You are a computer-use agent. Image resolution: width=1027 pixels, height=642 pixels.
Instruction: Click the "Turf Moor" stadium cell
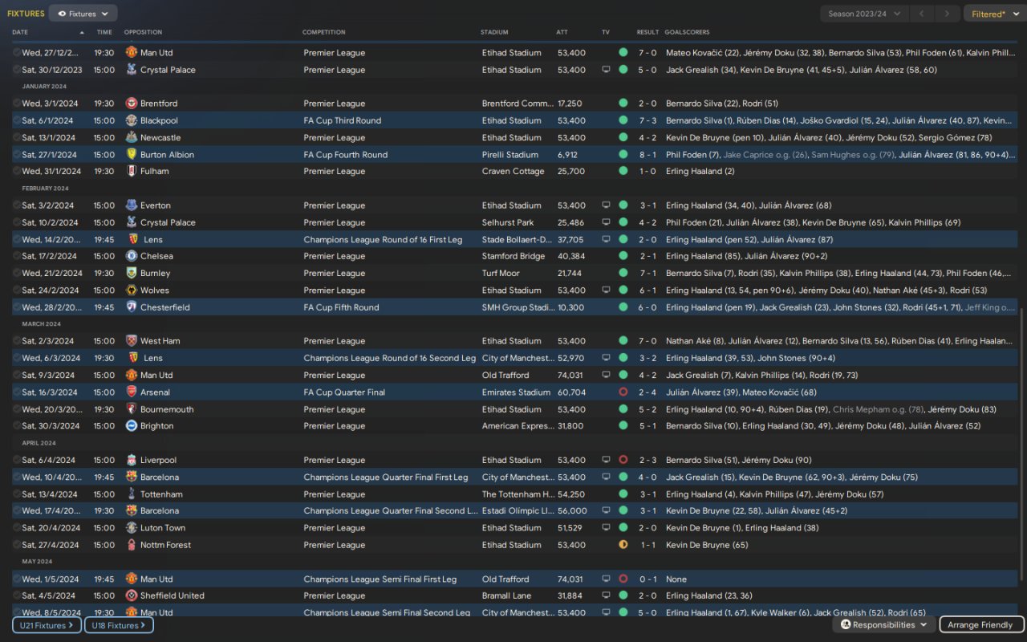pyautogui.click(x=502, y=273)
